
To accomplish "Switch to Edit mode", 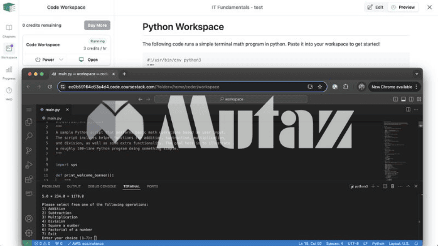I will [x=375, y=8].
